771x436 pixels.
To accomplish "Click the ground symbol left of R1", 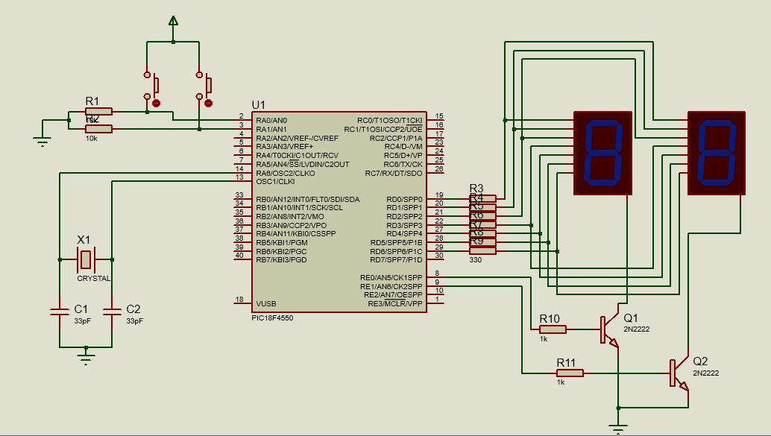I will pos(42,139).
